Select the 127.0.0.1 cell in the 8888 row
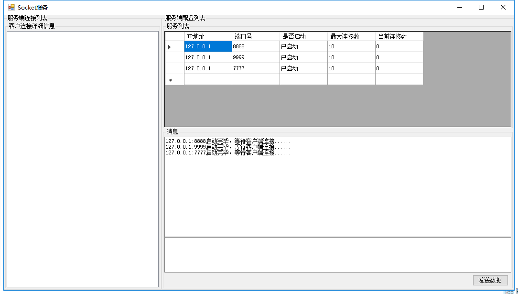Image resolution: width=518 pixels, height=294 pixels. (208, 46)
